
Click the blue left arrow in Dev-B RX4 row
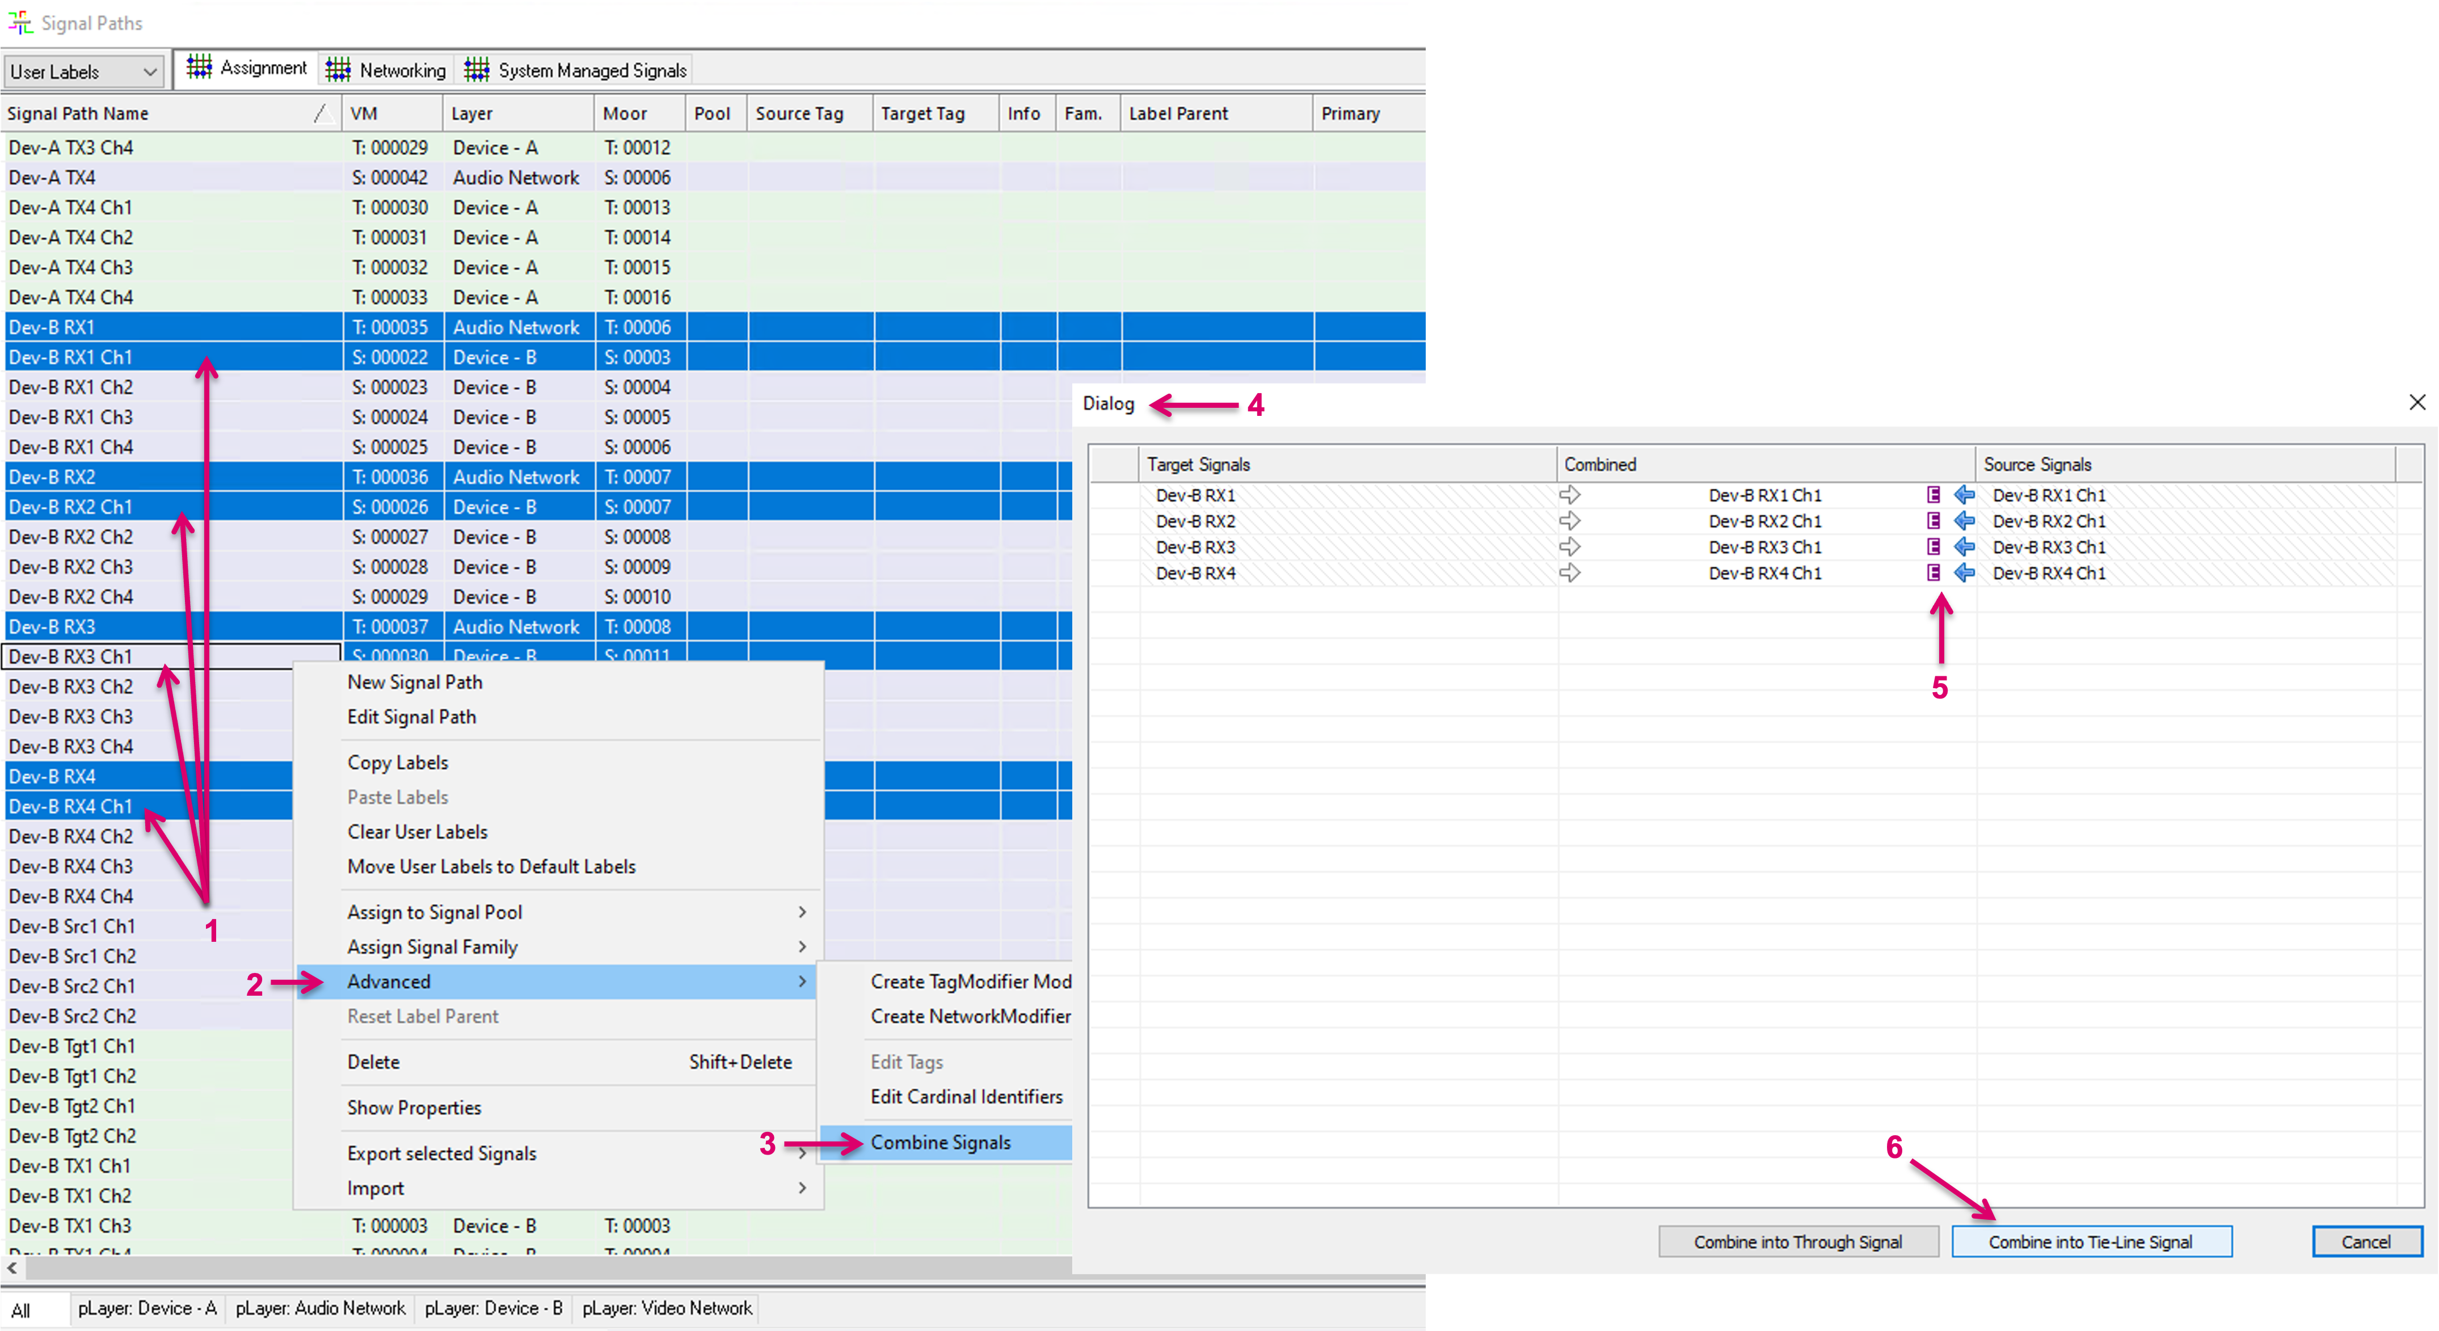tap(1965, 572)
